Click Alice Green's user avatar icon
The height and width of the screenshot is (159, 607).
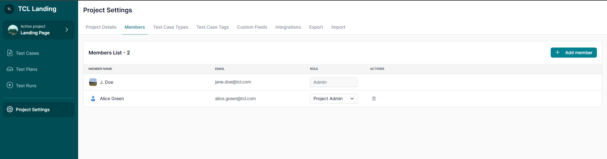tap(93, 99)
